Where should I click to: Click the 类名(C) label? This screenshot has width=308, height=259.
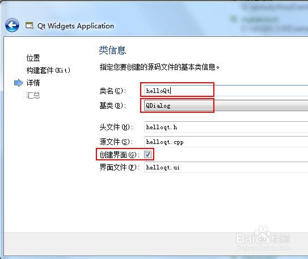[x=112, y=91]
